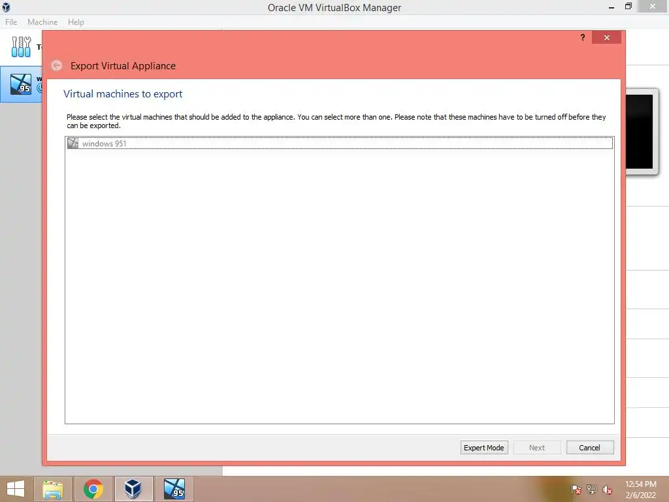Select the windows 951 virtual machine row
This screenshot has width=669, height=502.
coord(340,143)
